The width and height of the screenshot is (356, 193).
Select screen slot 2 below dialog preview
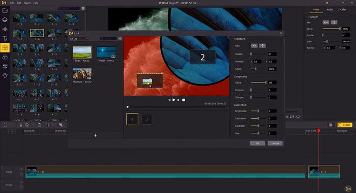pyautogui.click(x=147, y=119)
